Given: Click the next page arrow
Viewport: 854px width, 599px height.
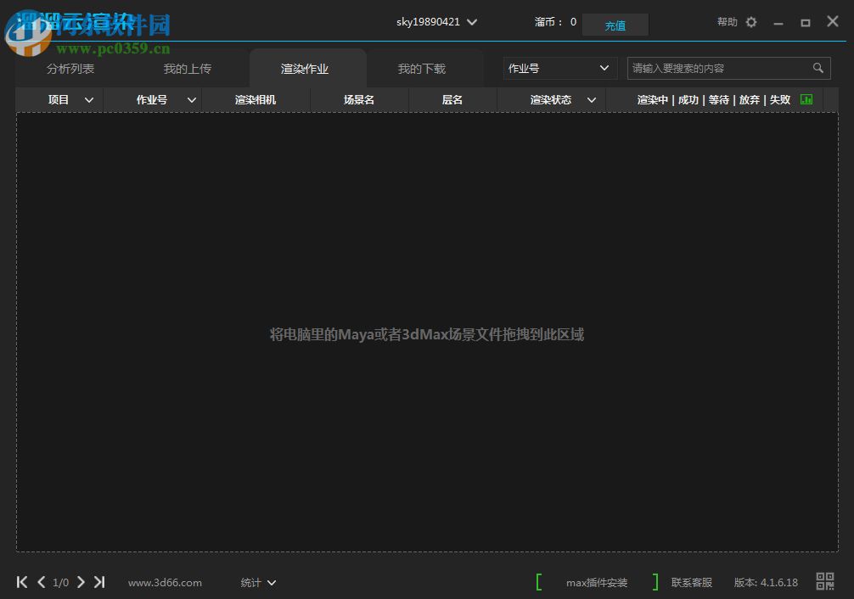Looking at the screenshot, I should click(81, 582).
